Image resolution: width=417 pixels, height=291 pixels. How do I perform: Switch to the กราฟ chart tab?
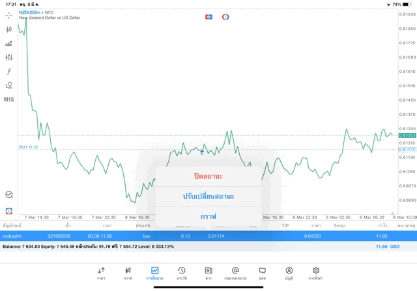click(128, 273)
